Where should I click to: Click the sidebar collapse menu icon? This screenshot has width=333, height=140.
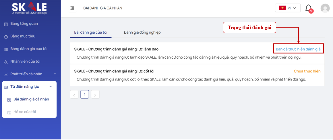[x=72, y=8]
